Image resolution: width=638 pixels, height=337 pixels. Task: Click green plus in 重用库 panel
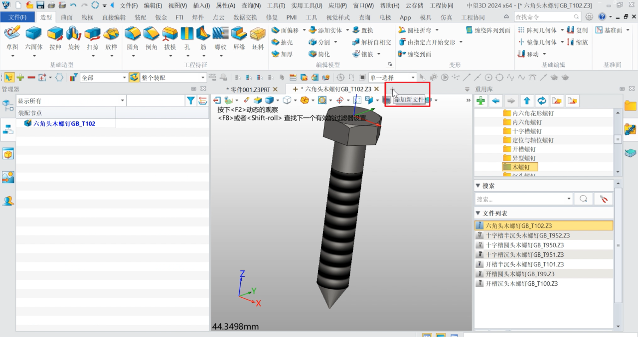click(x=481, y=101)
